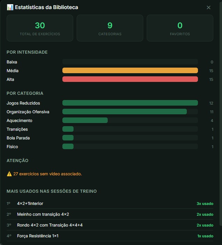Click the bar chart icon beside the title
Image resolution: width=222 pixels, height=245 pixels.
[10, 7]
